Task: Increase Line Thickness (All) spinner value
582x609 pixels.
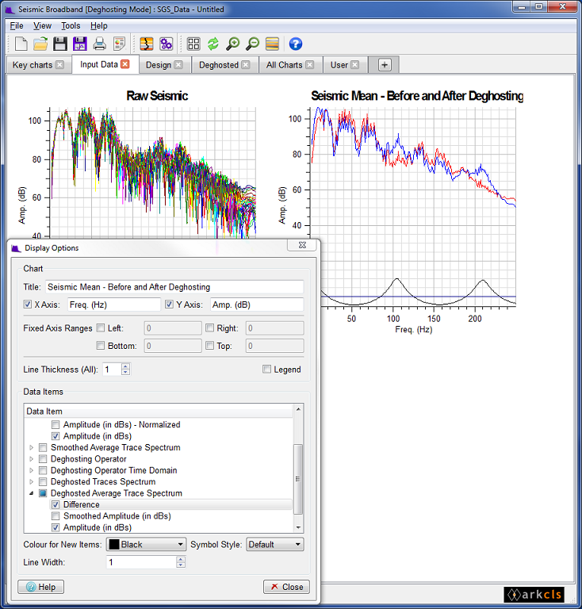Action: 125,366
